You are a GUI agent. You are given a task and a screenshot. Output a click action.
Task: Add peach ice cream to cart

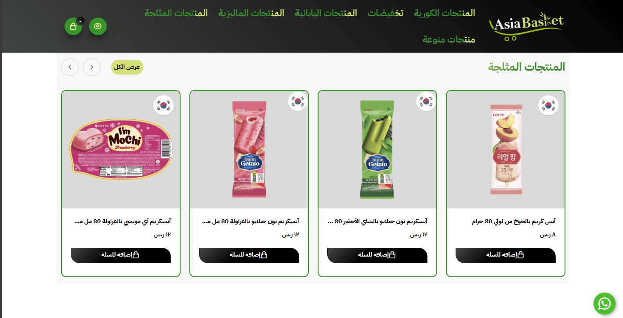pos(506,255)
